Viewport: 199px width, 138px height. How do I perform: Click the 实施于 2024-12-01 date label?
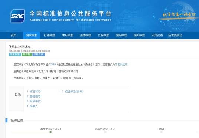105,129
